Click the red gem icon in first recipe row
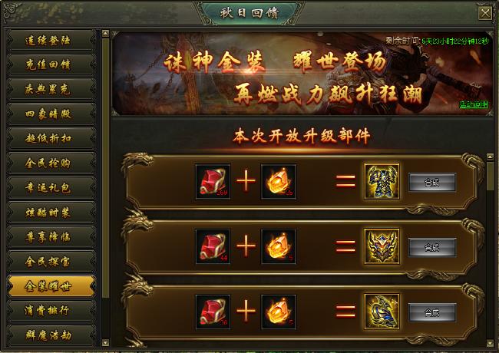Viewport: 499px width, 353px height. (x=213, y=182)
